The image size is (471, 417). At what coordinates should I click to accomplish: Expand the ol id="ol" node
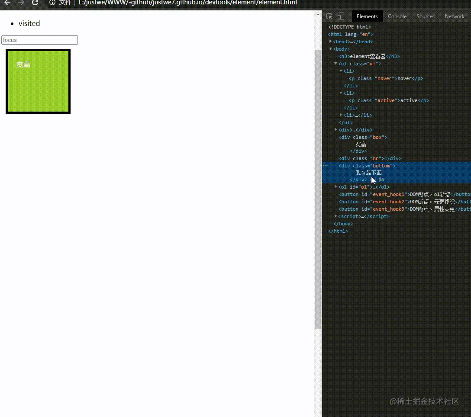(336, 186)
